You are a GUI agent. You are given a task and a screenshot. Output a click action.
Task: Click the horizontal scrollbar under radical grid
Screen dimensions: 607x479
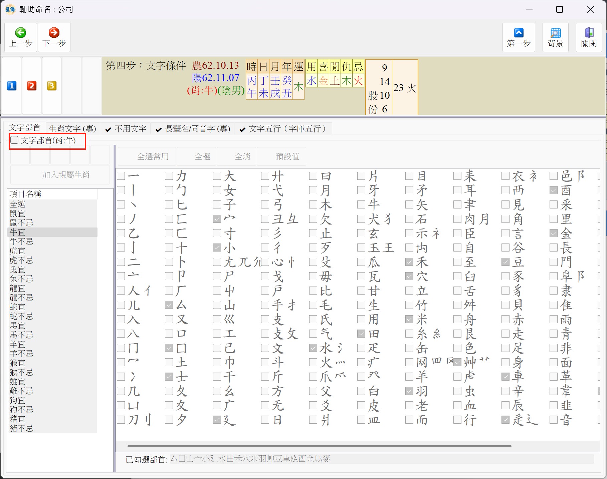coord(319,446)
